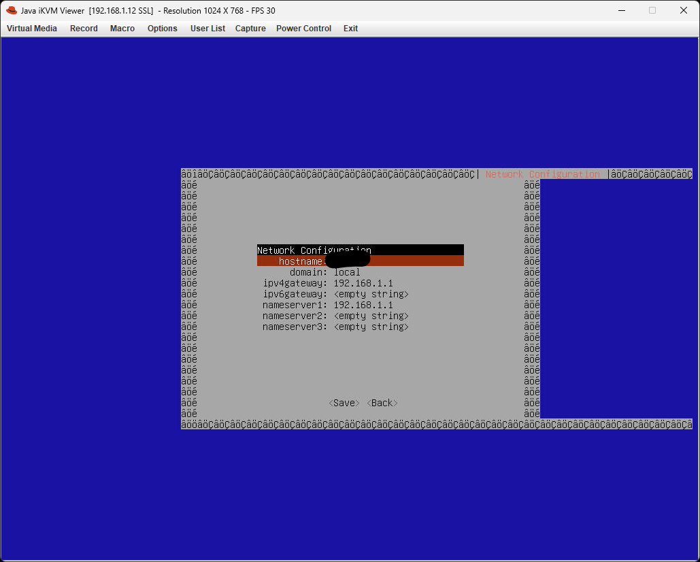Viewport: 700px width, 562px height.
Task: Minimize the iKVM Viewer window
Action: coord(620,11)
